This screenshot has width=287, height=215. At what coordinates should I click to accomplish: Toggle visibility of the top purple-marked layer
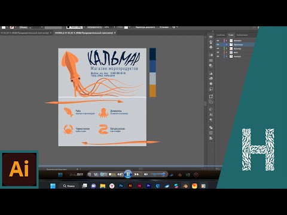[x=218, y=41]
